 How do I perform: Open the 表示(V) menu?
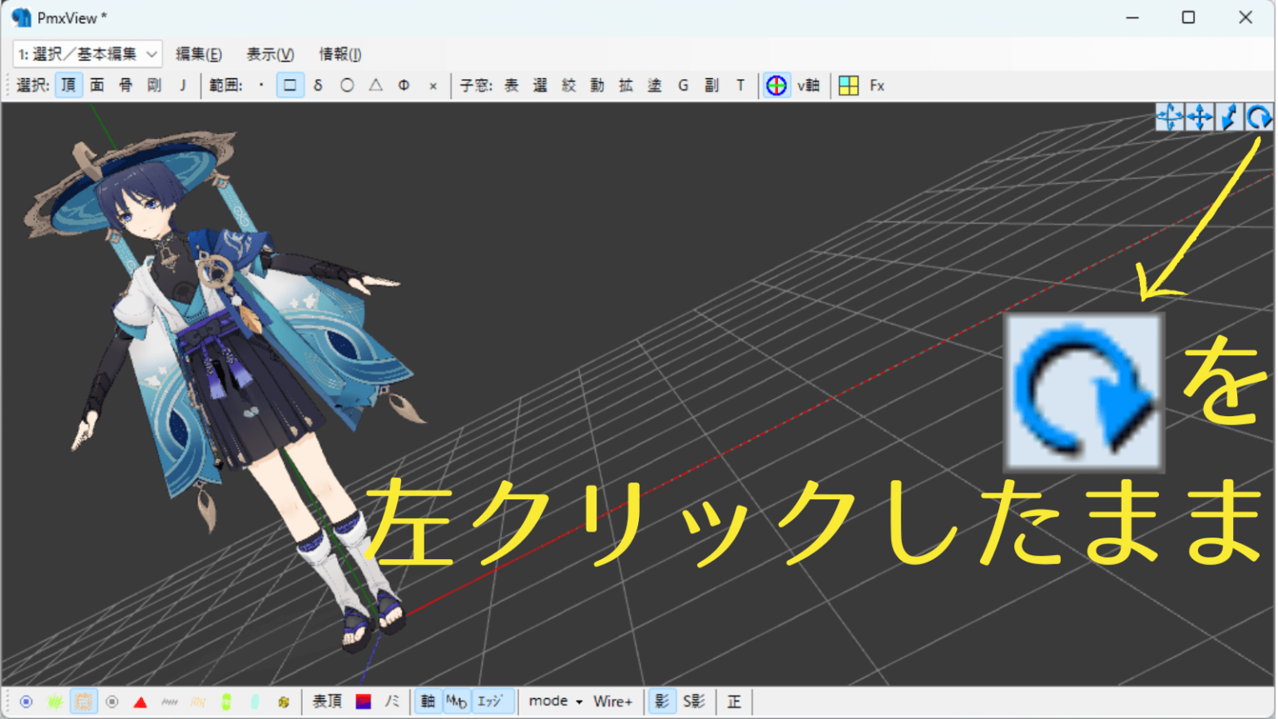click(268, 53)
